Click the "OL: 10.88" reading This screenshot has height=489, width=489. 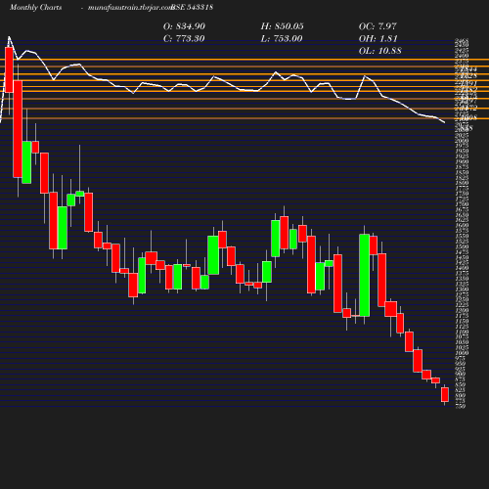[x=380, y=51]
